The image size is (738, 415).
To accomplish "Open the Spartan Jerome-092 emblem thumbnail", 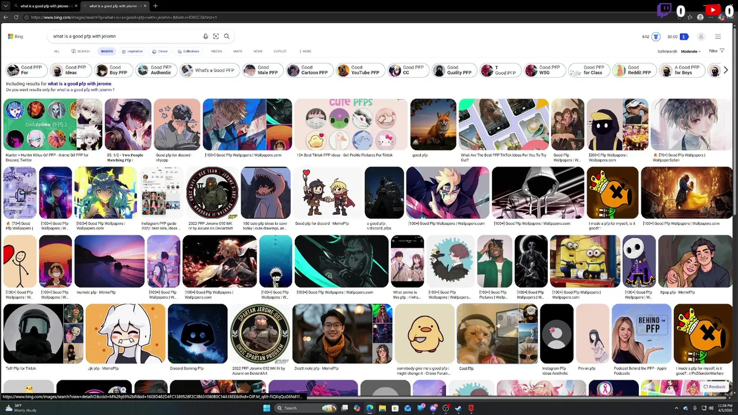I will [260, 334].
